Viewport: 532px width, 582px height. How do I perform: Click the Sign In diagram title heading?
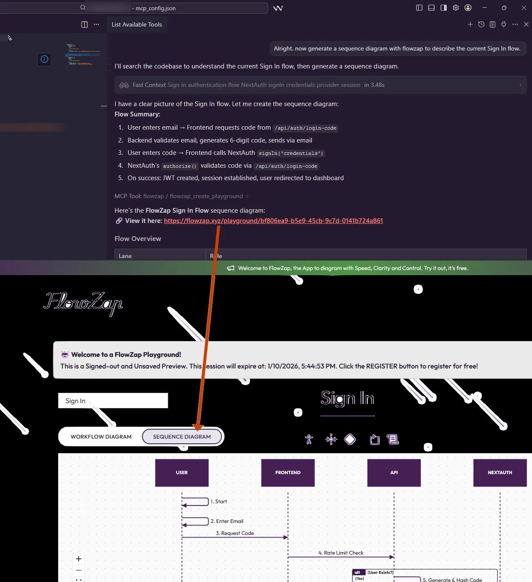coord(347,398)
